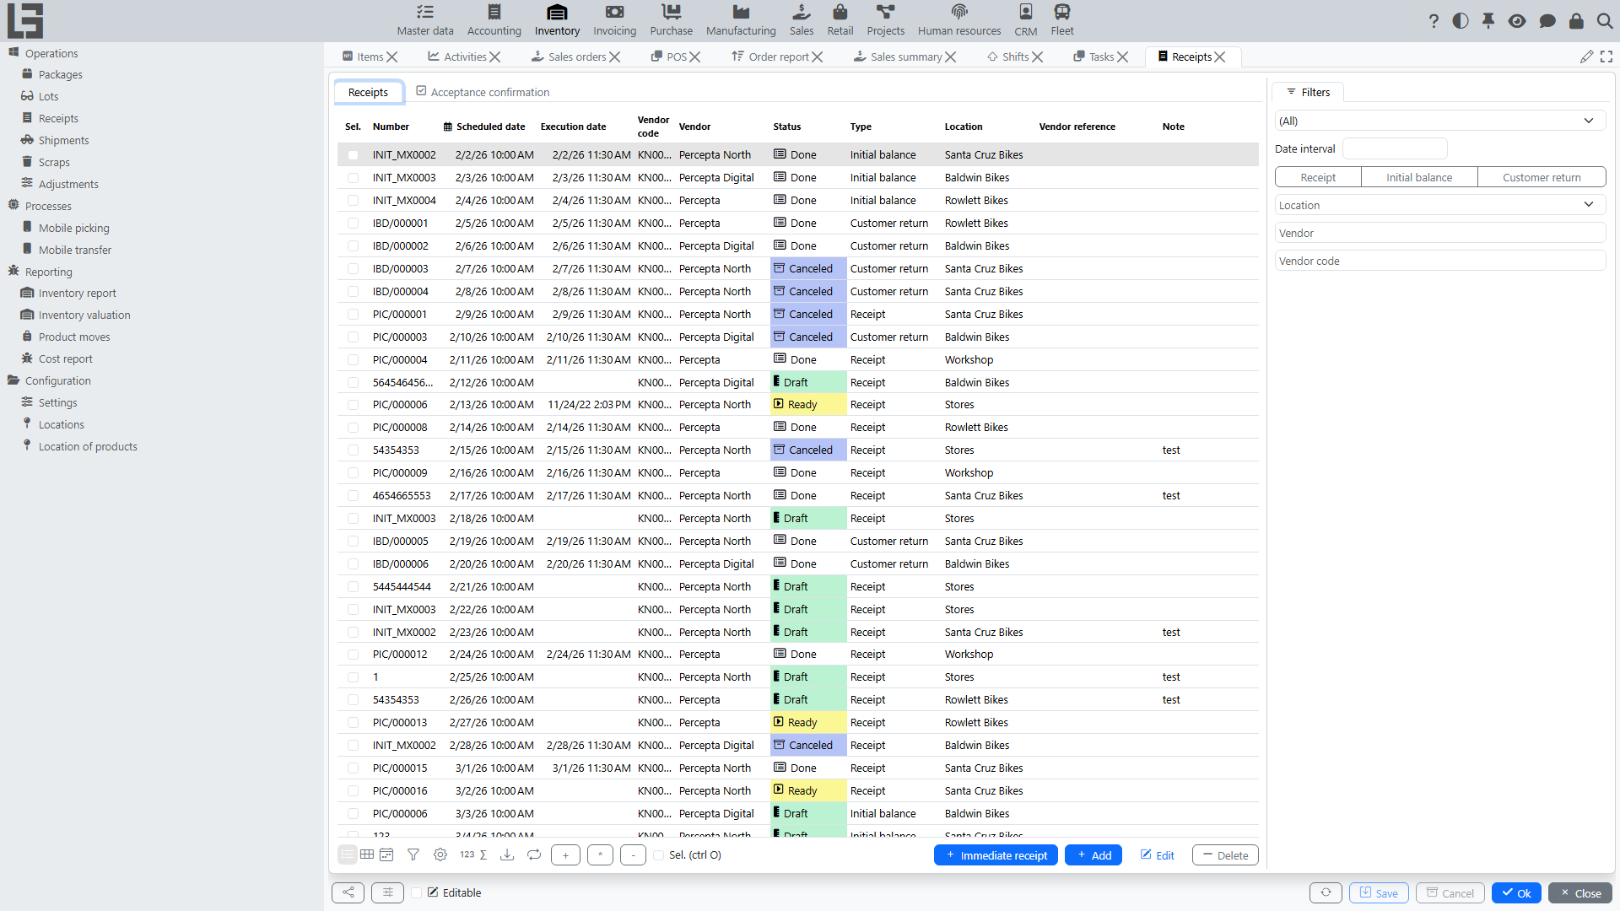Viewport: 1620px width, 911px height.
Task: Open the Fleet module
Action: [1062, 21]
